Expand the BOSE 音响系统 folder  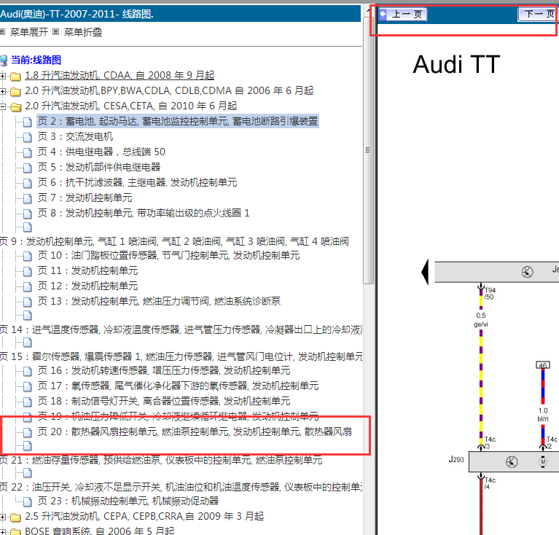(x=3, y=532)
